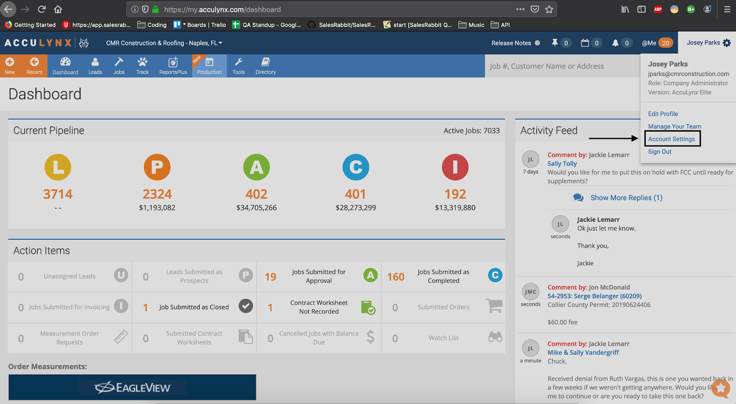This screenshot has width=736, height=404.
Task: Open Watch List action item
Action: click(x=443, y=338)
